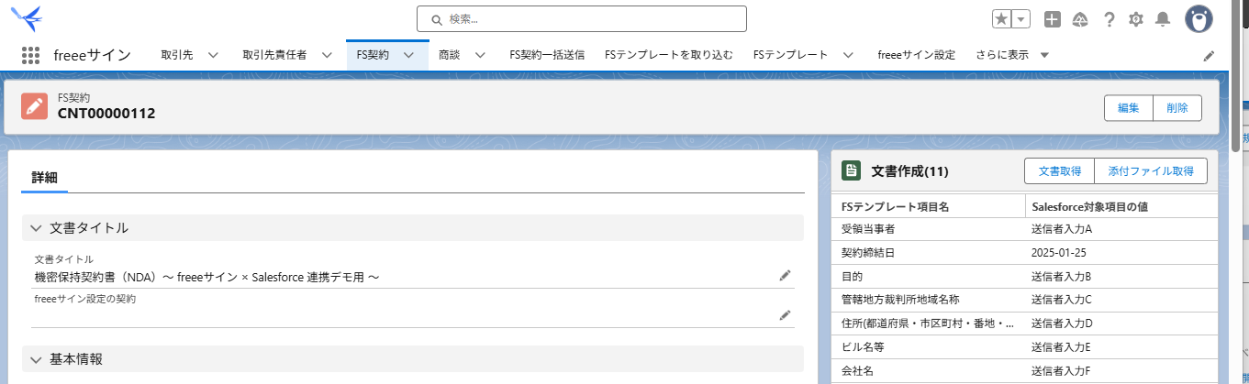Expand the 取引先責任者 tab chevron

pyautogui.click(x=327, y=55)
